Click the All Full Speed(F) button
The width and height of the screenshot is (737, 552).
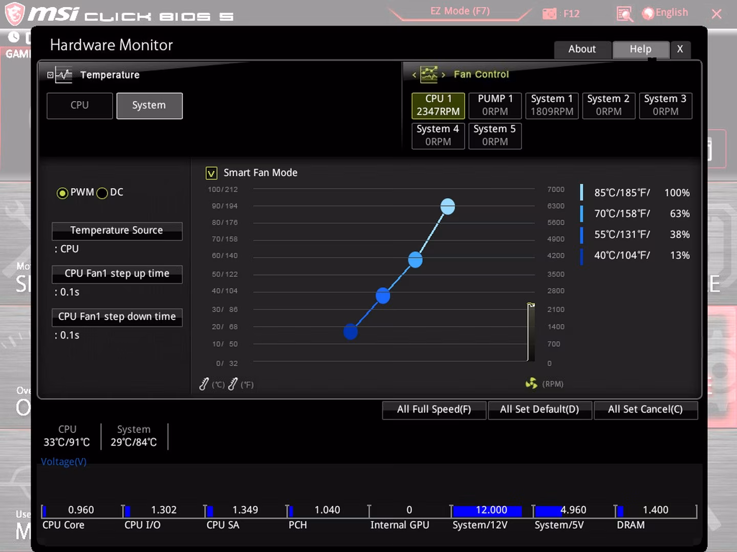pos(434,410)
